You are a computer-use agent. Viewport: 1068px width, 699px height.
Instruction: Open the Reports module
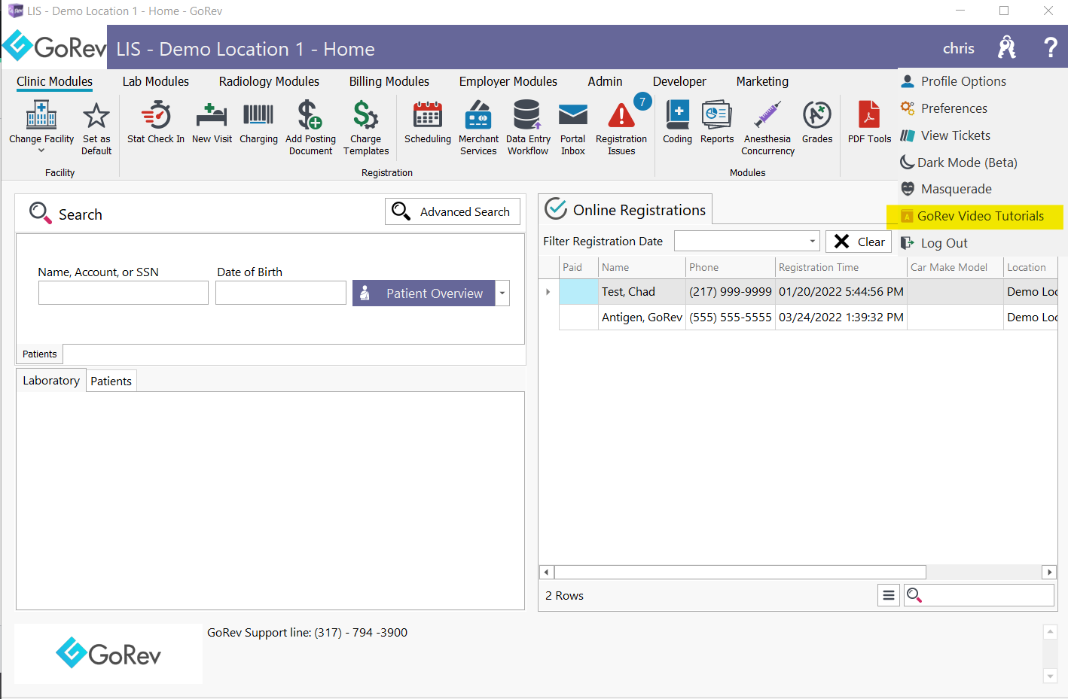(717, 123)
